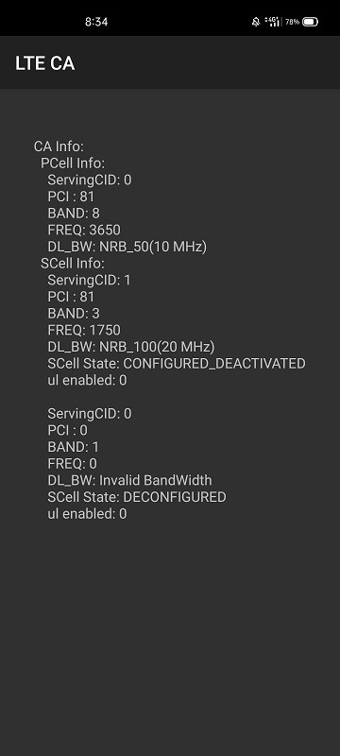
Task: Select the DL_BW: NRB_100(20 MHz) line
Action: (x=131, y=347)
